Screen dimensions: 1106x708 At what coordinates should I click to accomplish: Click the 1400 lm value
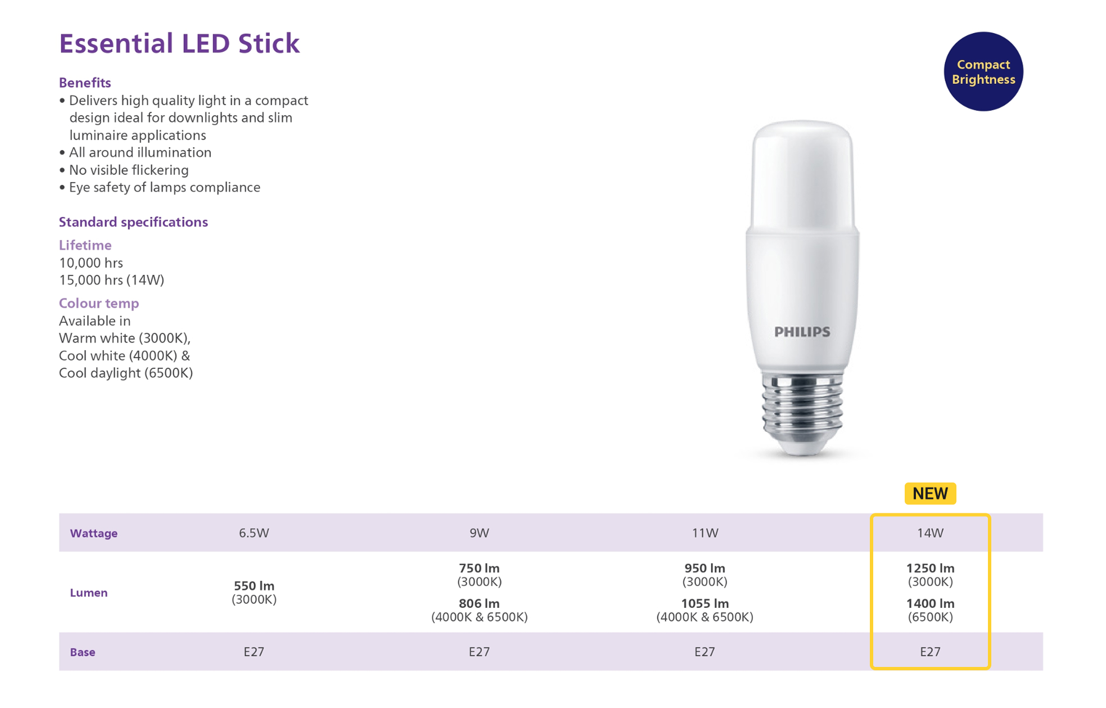pos(930,603)
